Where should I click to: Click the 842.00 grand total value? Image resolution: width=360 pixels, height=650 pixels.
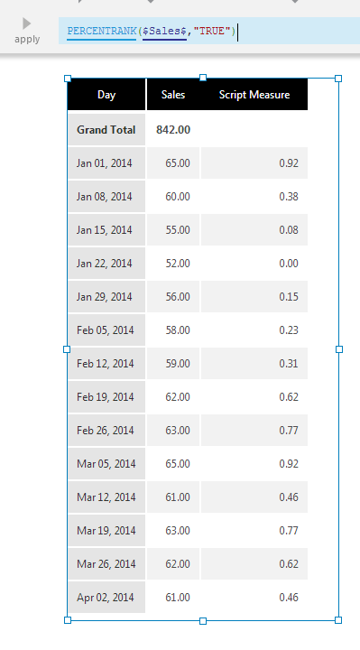tap(173, 130)
